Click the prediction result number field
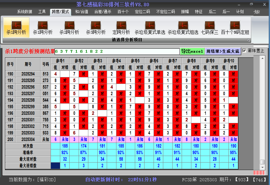This screenshot has height=185, width=270. click(117, 51)
